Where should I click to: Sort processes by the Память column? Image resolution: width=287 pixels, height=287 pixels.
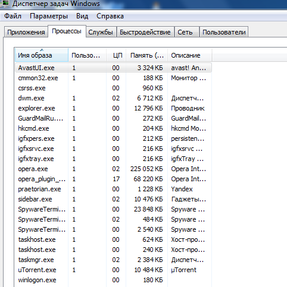point(147,55)
